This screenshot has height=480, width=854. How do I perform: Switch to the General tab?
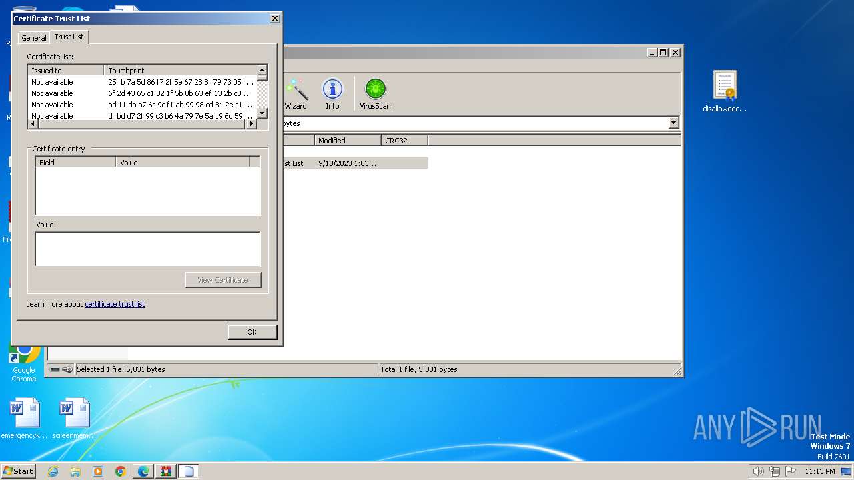[x=34, y=38]
